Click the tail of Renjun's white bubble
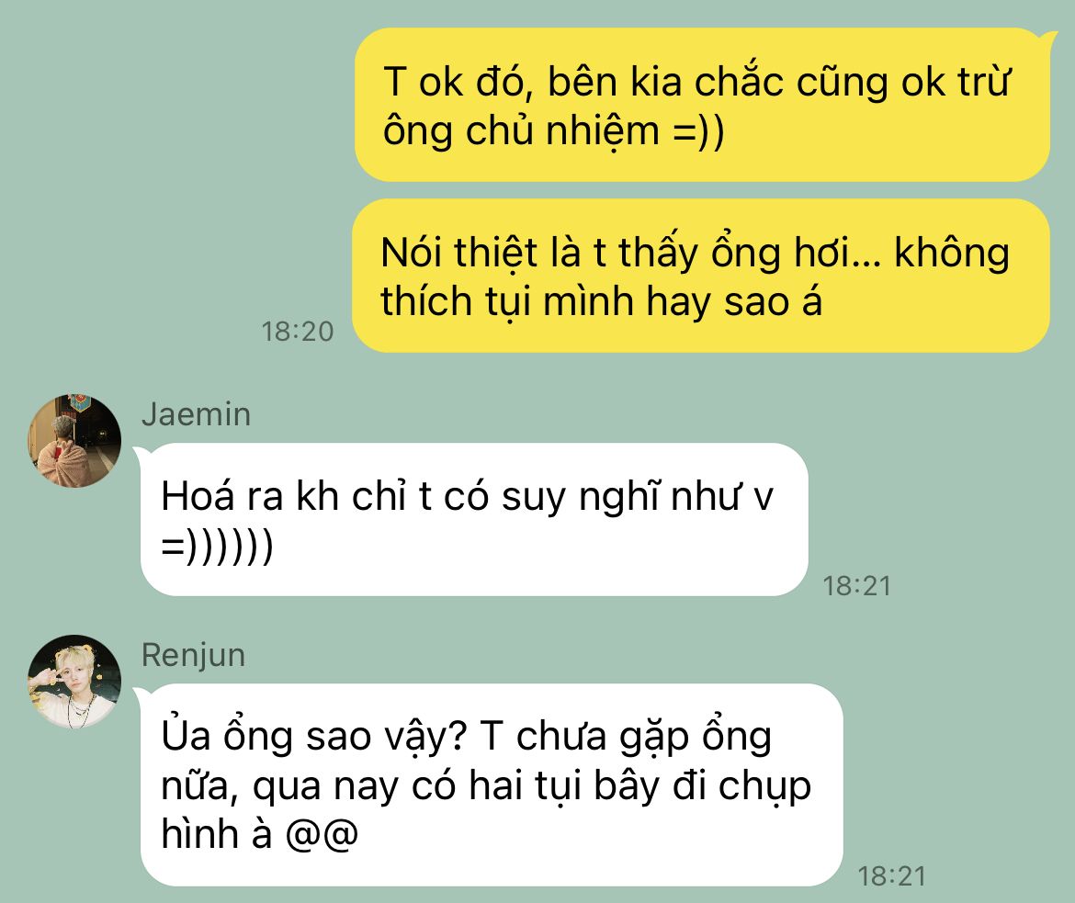This screenshot has height=903, width=1075. [141, 694]
